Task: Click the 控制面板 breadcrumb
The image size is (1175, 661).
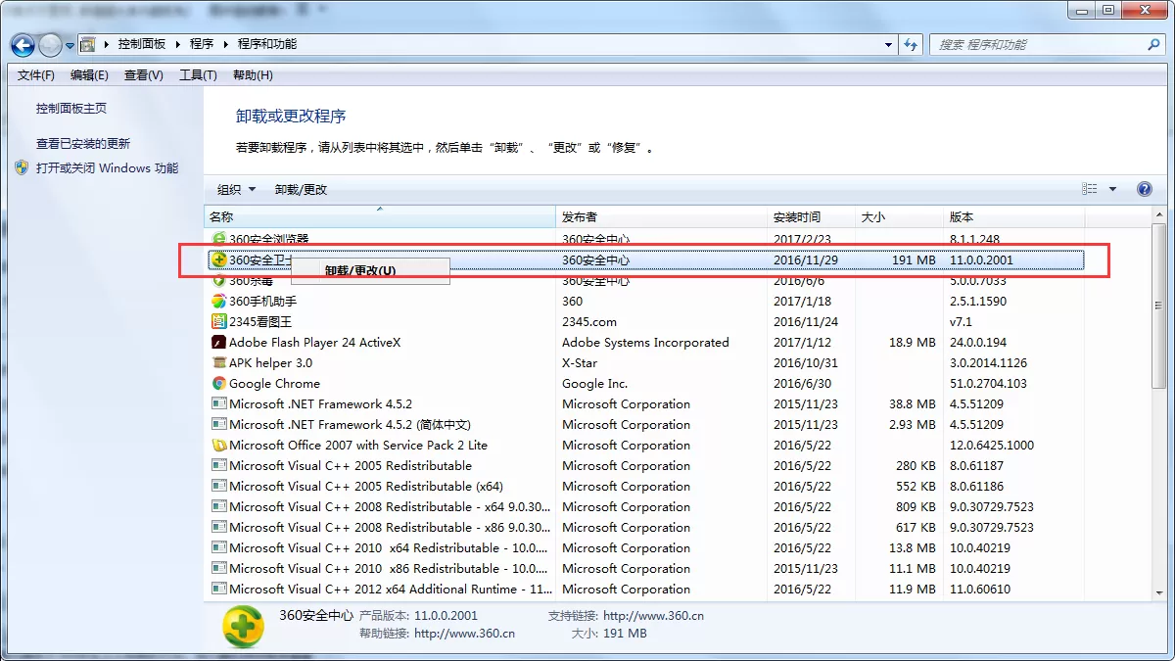Action: pos(142,45)
